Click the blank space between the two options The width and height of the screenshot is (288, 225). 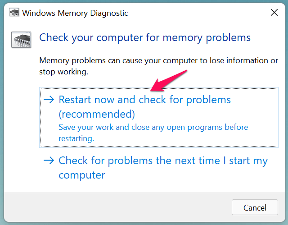click(157, 150)
